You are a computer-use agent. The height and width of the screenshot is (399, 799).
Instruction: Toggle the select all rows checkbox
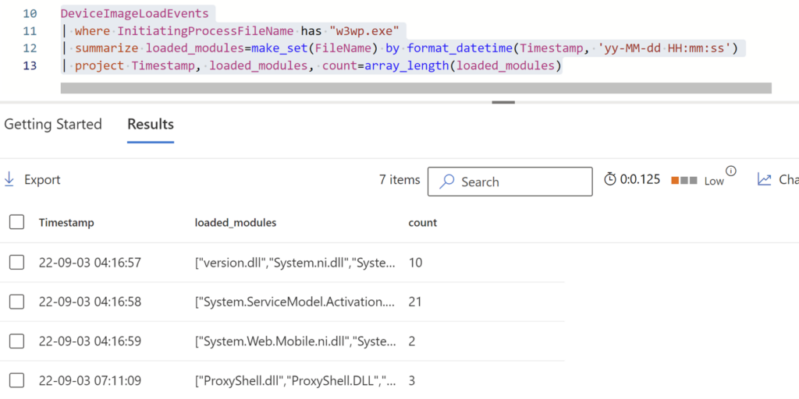click(x=16, y=222)
